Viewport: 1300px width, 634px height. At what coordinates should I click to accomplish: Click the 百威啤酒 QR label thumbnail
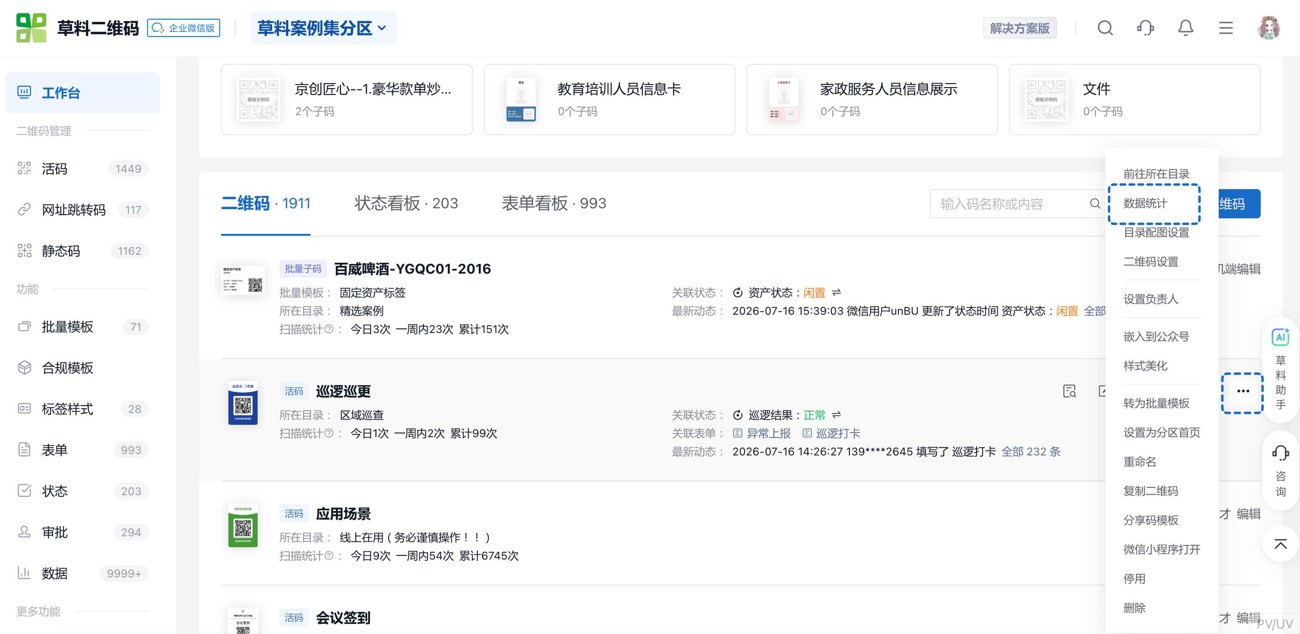243,280
